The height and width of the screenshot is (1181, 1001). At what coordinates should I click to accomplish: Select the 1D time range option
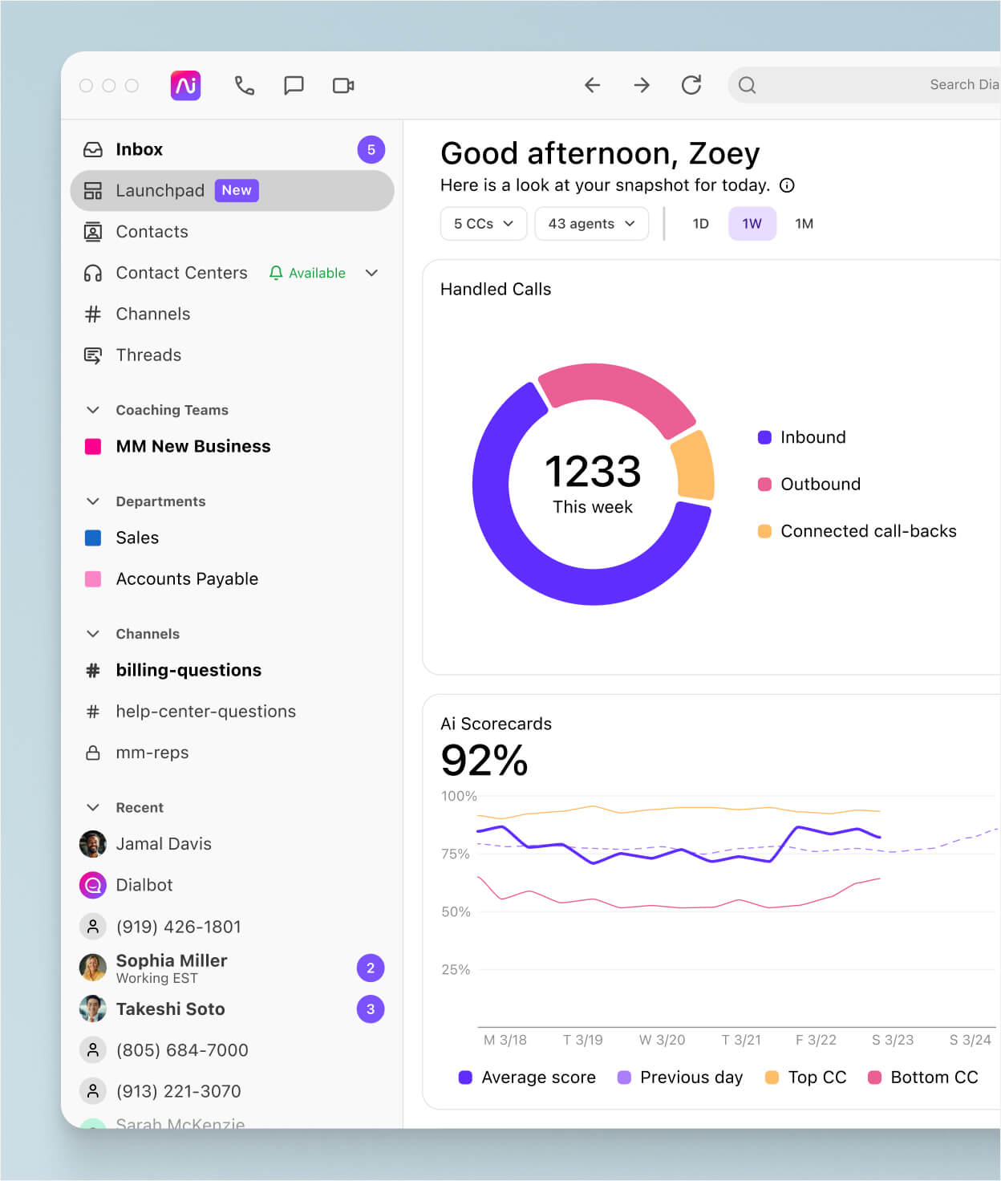point(700,224)
